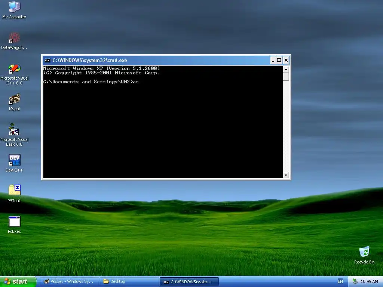Click the Copyright 1985-2001 Microsoft Corp. line
Viewport: 383px width, 287px height.
coord(101,73)
